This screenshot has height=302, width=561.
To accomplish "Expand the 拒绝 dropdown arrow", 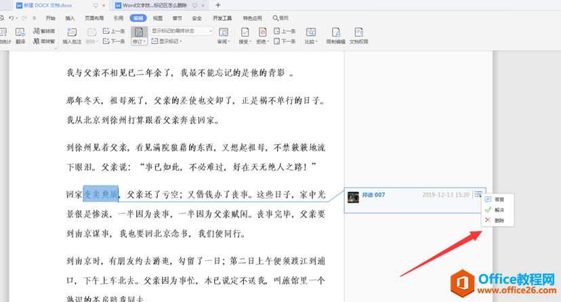I will coord(268,42).
